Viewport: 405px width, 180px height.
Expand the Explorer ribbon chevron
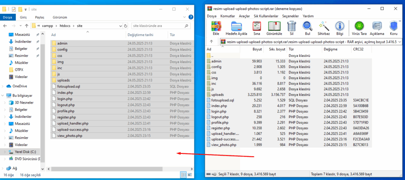click(x=184, y=17)
